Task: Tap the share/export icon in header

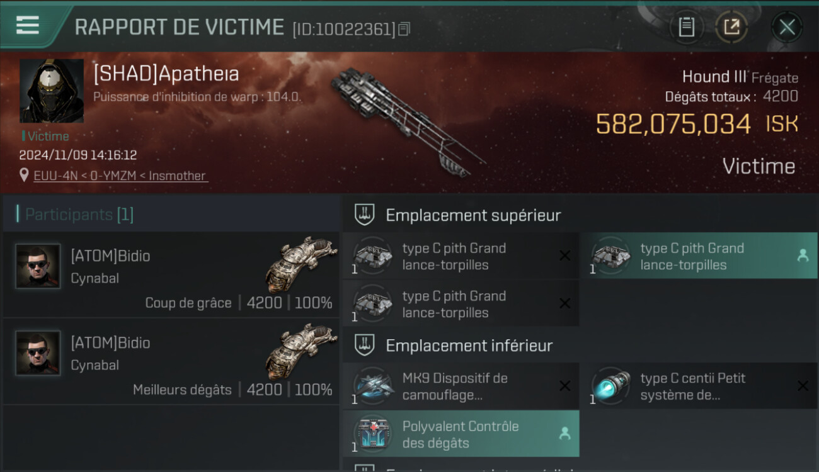Action: [731, 27]
